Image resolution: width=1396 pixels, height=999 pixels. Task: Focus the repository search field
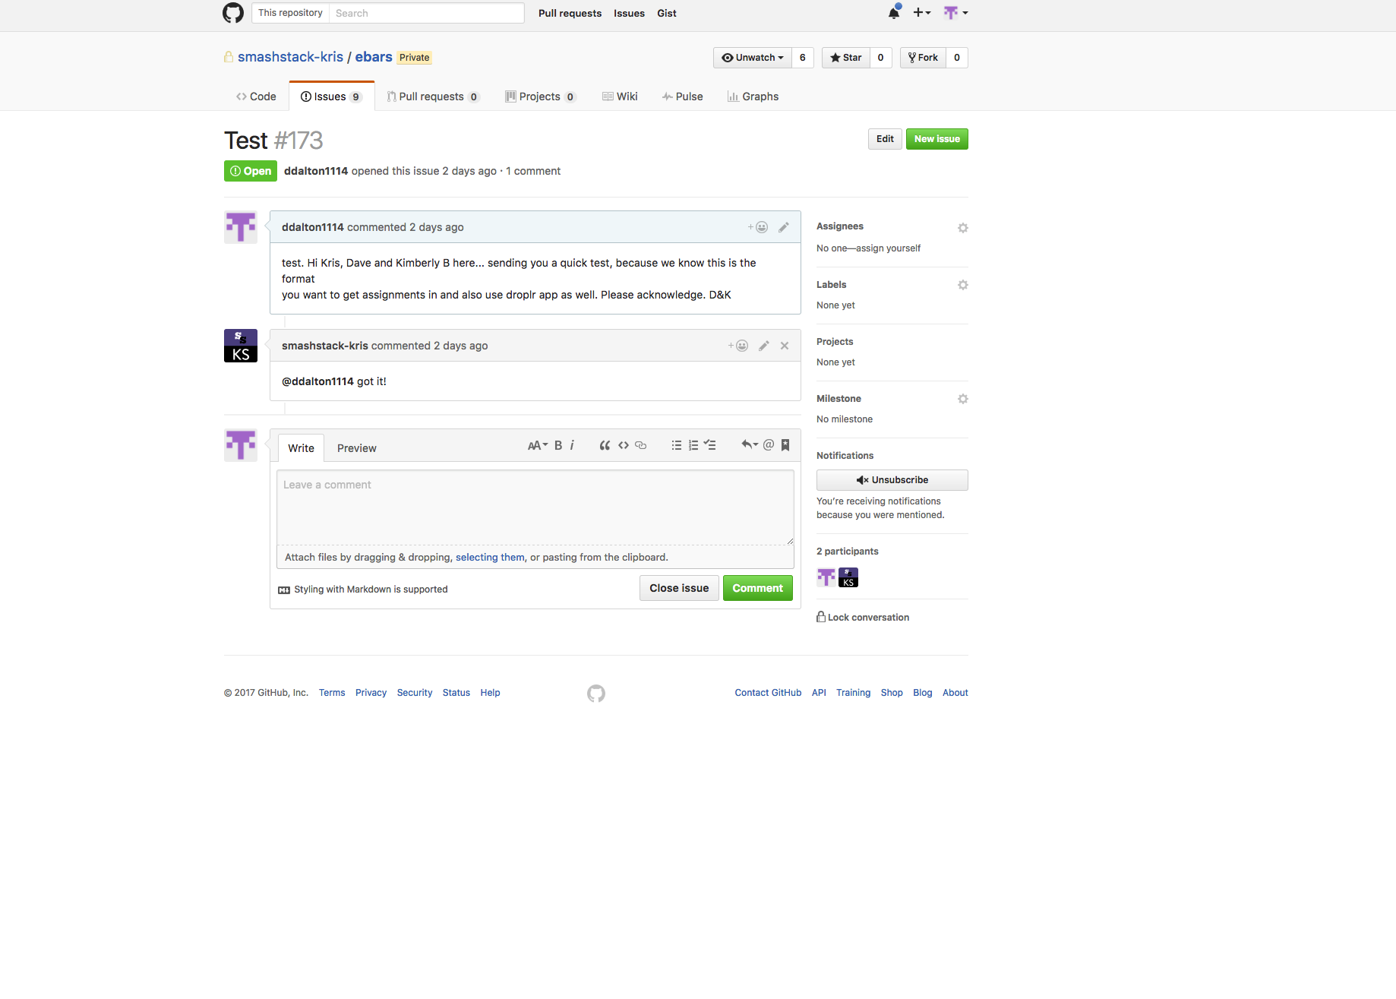click(427, 13)
